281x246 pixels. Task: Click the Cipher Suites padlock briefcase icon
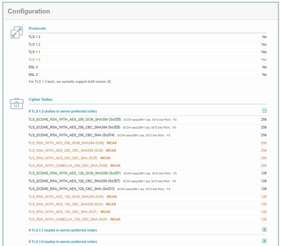[17, 104]
